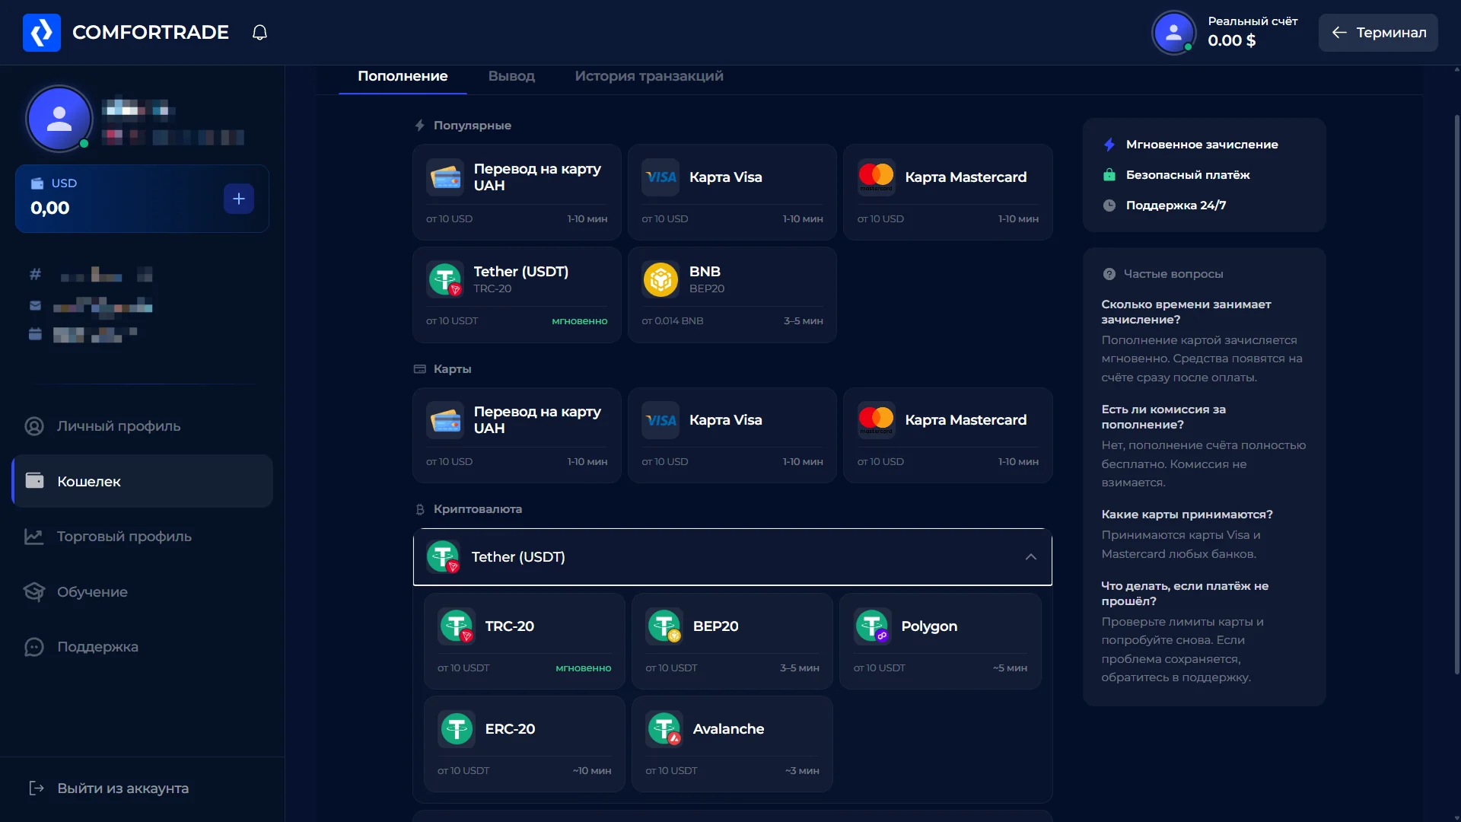
Task: Click Mastercard logo in Карты section
Action: (x=876, y=420)
